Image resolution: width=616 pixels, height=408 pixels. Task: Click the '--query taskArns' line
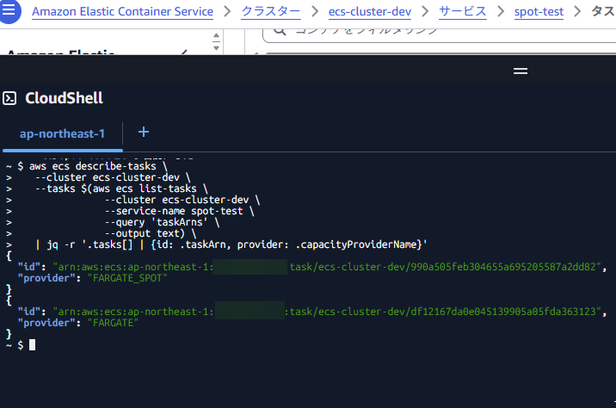tap(162, 222)
